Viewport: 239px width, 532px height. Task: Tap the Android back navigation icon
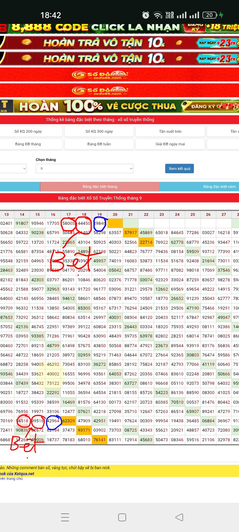(x=179, y=517)
